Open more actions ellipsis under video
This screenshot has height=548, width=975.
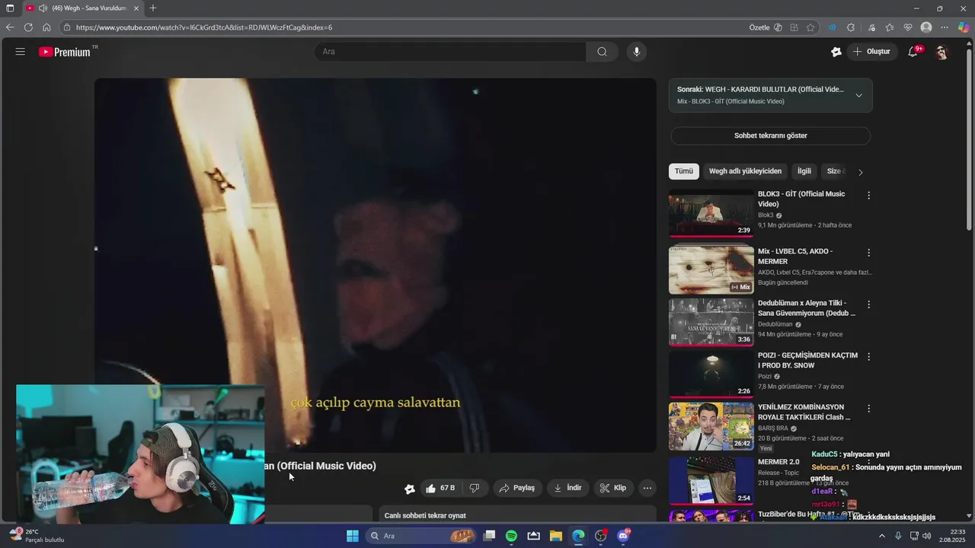point(647,488)
